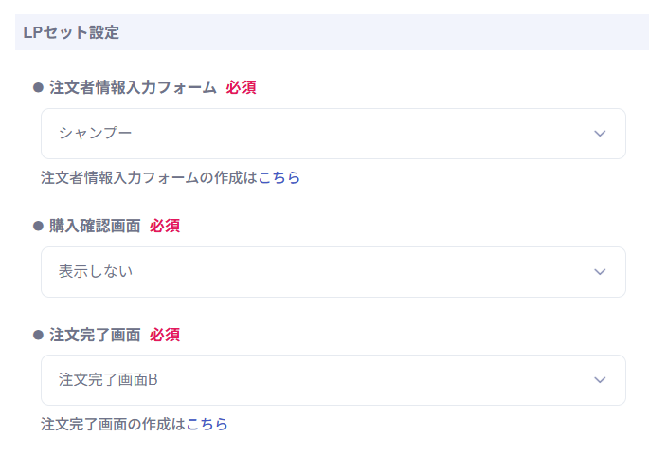Click the bullet dot beside 購入確認画面
649x456 pixels.
coord(38,226)
